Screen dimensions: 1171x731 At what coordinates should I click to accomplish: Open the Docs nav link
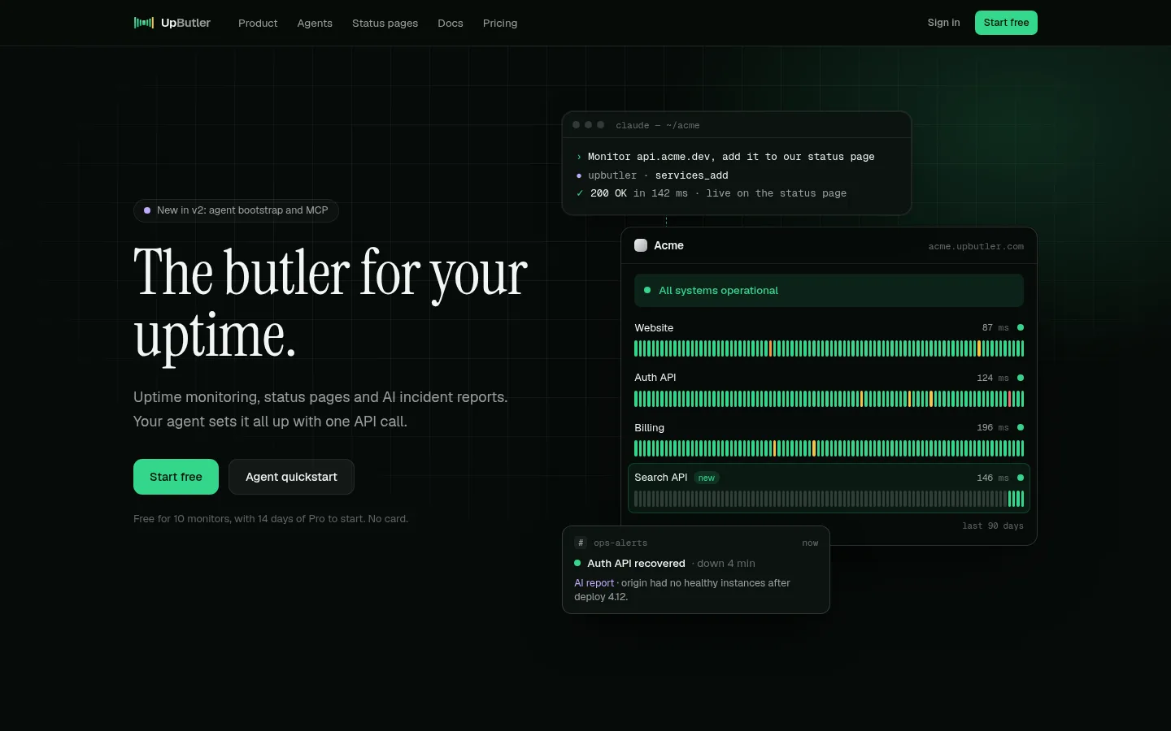click(451, 23)
